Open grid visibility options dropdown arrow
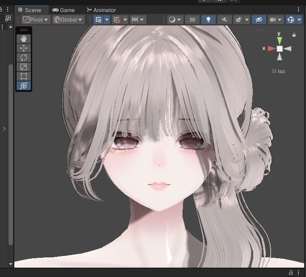Image resolution: width=306 pixels, height=277 pixels. click(x=107, y=20)
